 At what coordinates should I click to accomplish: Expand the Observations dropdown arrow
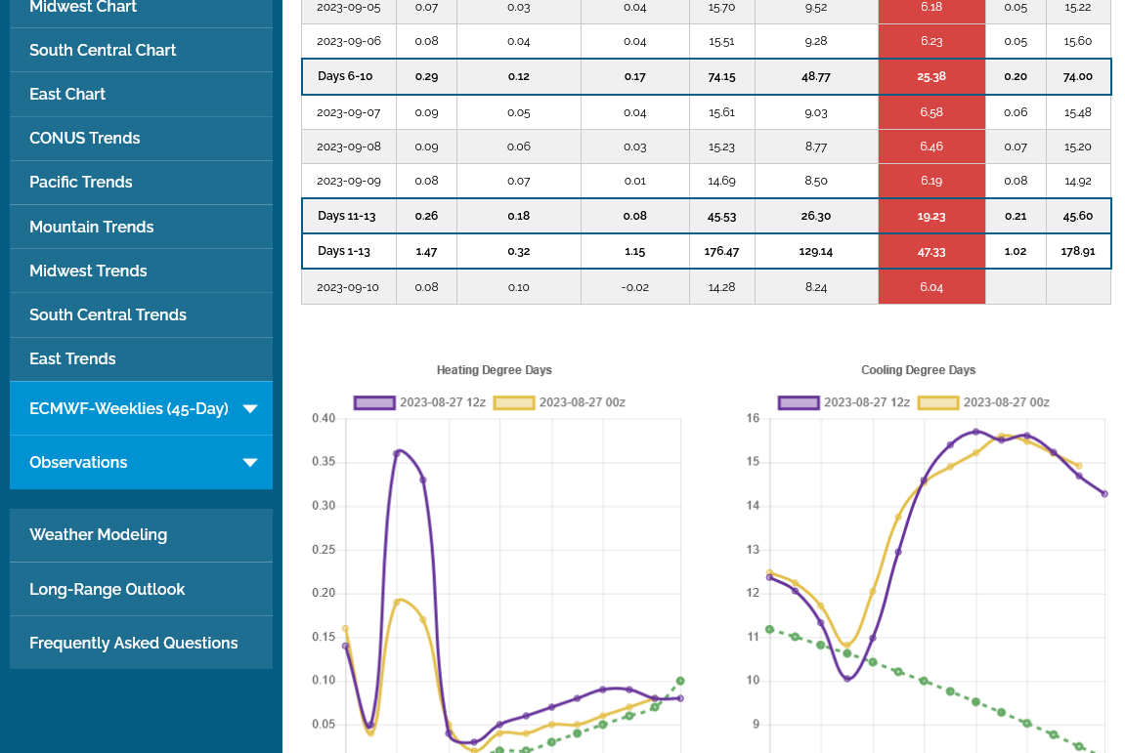(x=249, y=463)
